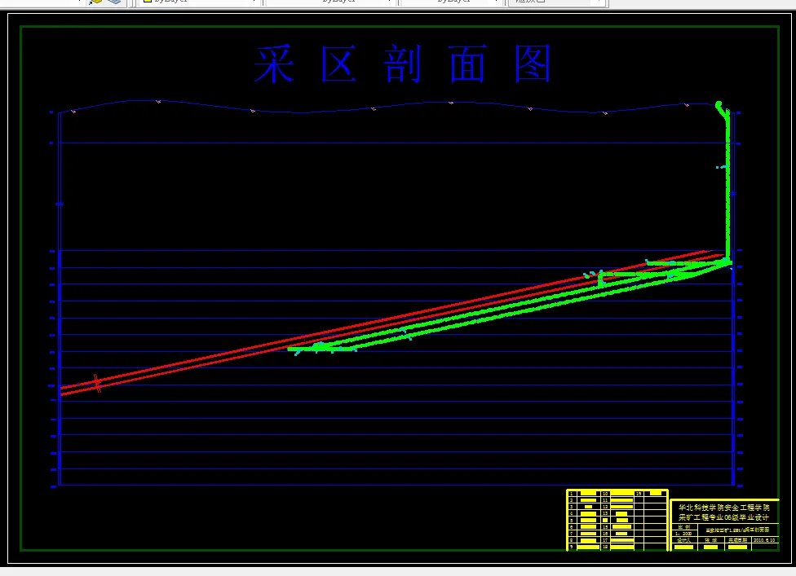
Task: Click legend row number 1
Action: (572, 494)
